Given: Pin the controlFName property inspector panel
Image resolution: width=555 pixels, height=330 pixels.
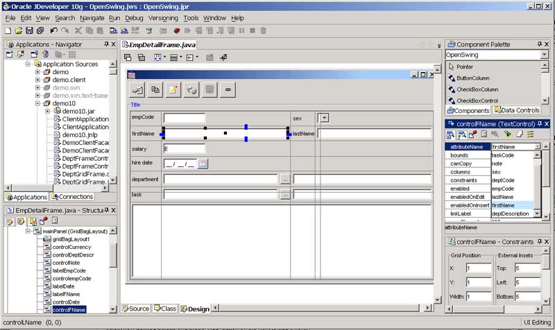Looking at the screenshot, I should (x=540, y=124).
